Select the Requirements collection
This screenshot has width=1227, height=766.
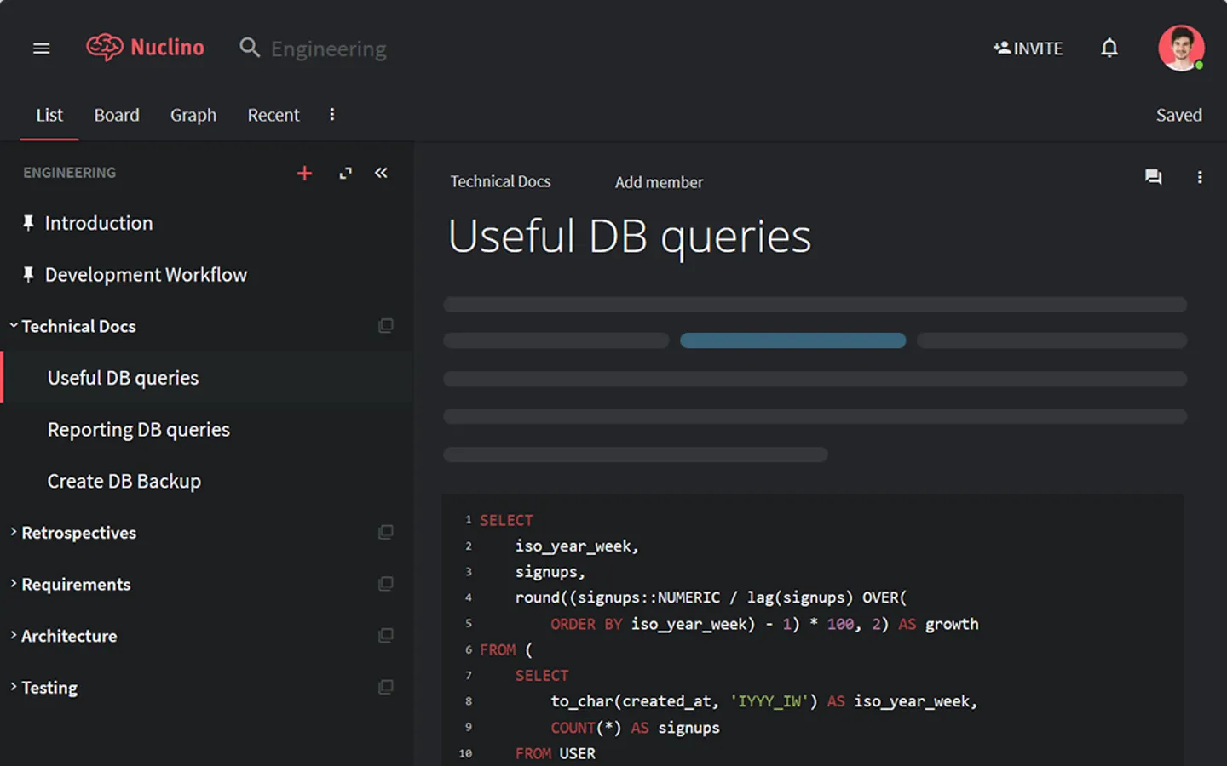click(76, 585)
